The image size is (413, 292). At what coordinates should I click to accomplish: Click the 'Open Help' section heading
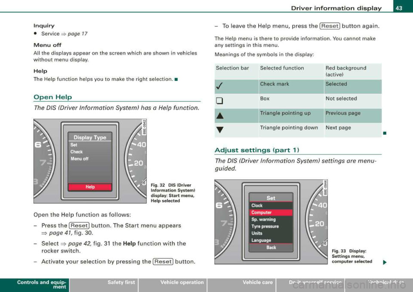tap(52, 97)
